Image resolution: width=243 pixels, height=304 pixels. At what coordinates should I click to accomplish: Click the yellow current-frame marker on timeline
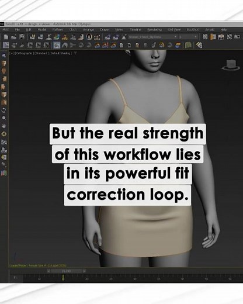(63, 278)
